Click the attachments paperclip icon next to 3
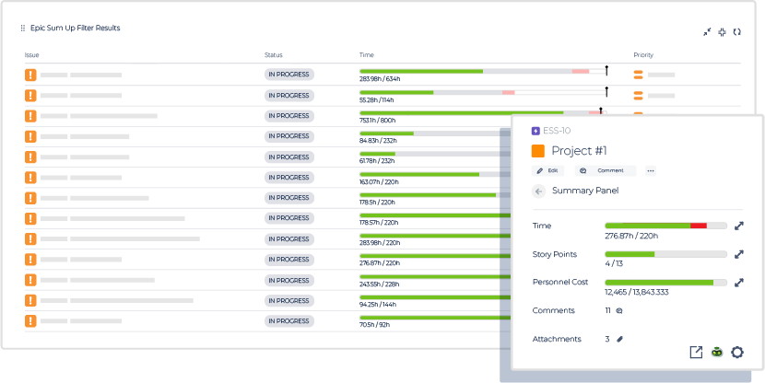The image size is (765, 383). (620, 339)
